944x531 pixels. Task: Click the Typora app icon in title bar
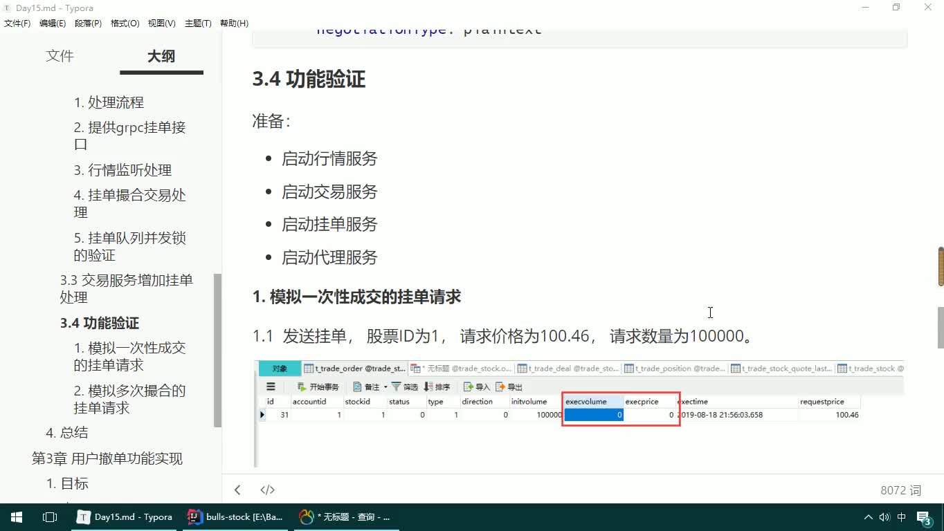7,7
